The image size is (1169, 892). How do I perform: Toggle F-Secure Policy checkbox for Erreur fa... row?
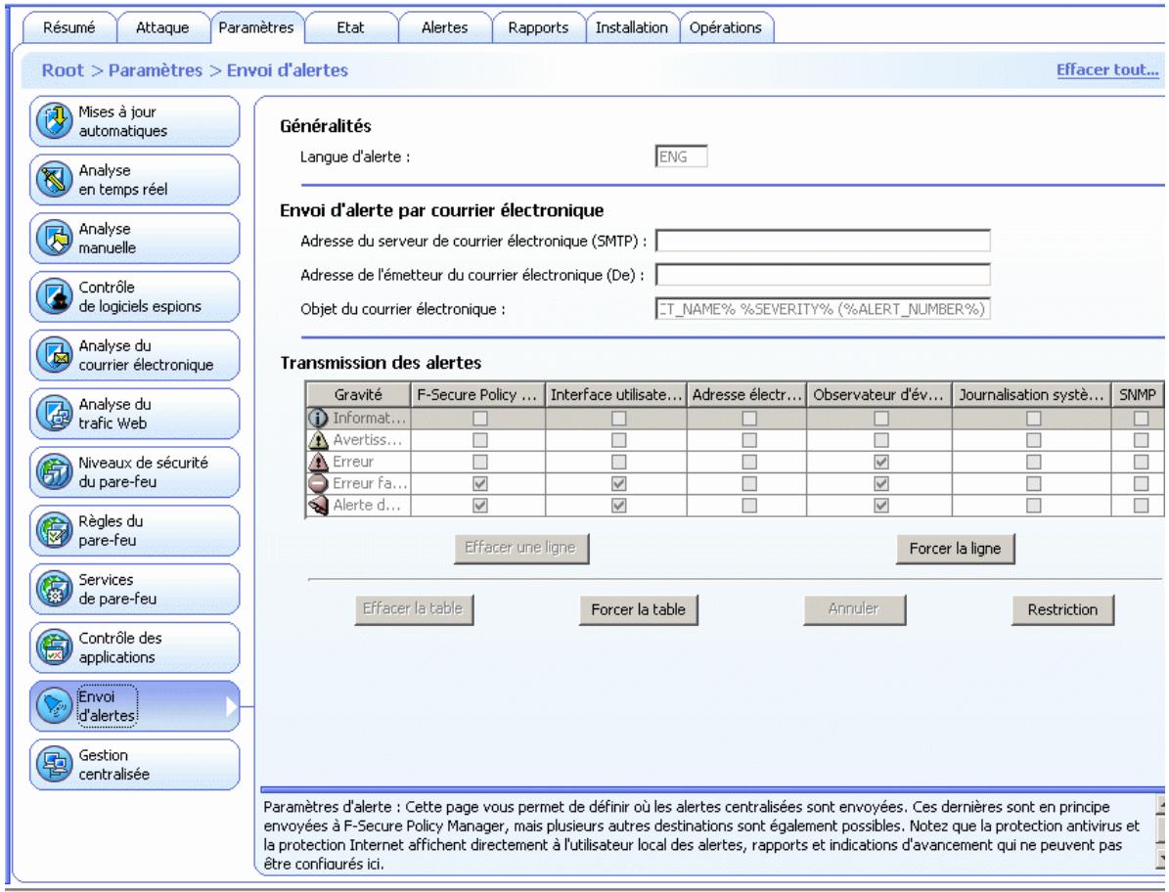(480, 483)
